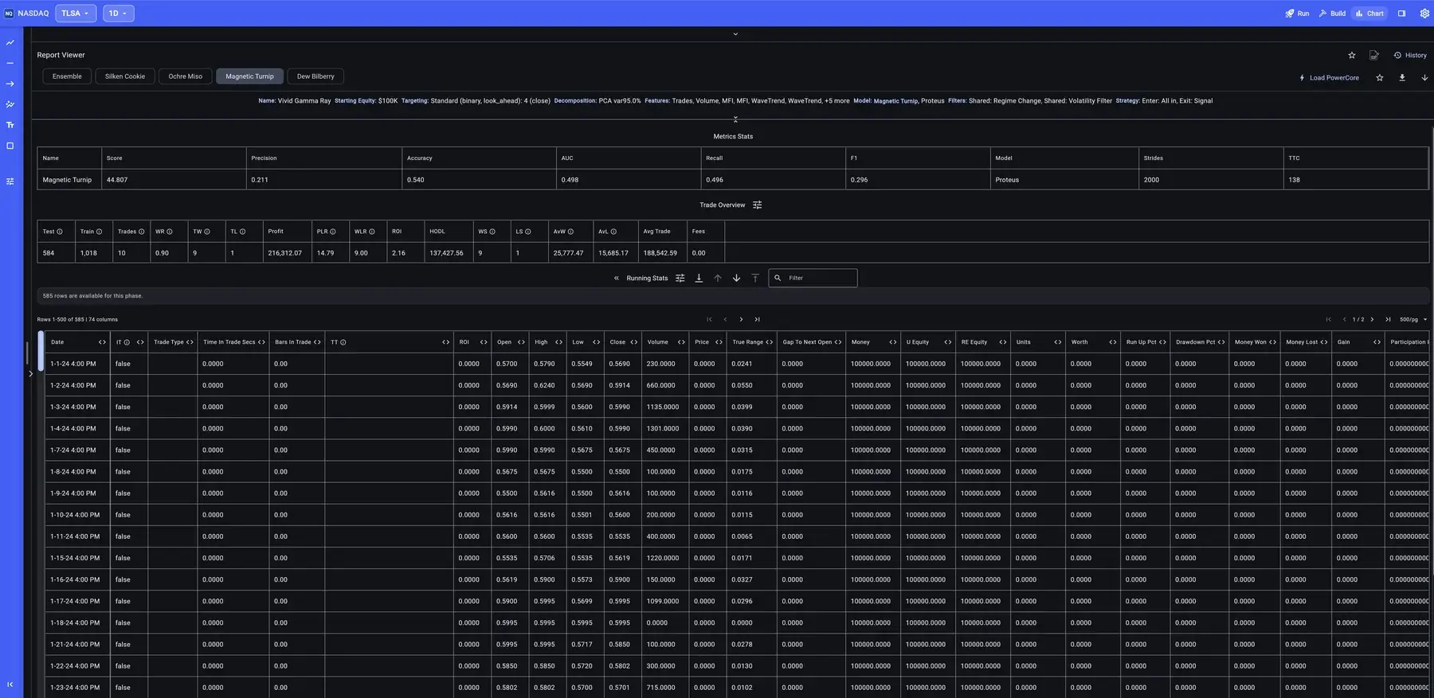Open Trade Overview column settings icon

coord(758,205)
